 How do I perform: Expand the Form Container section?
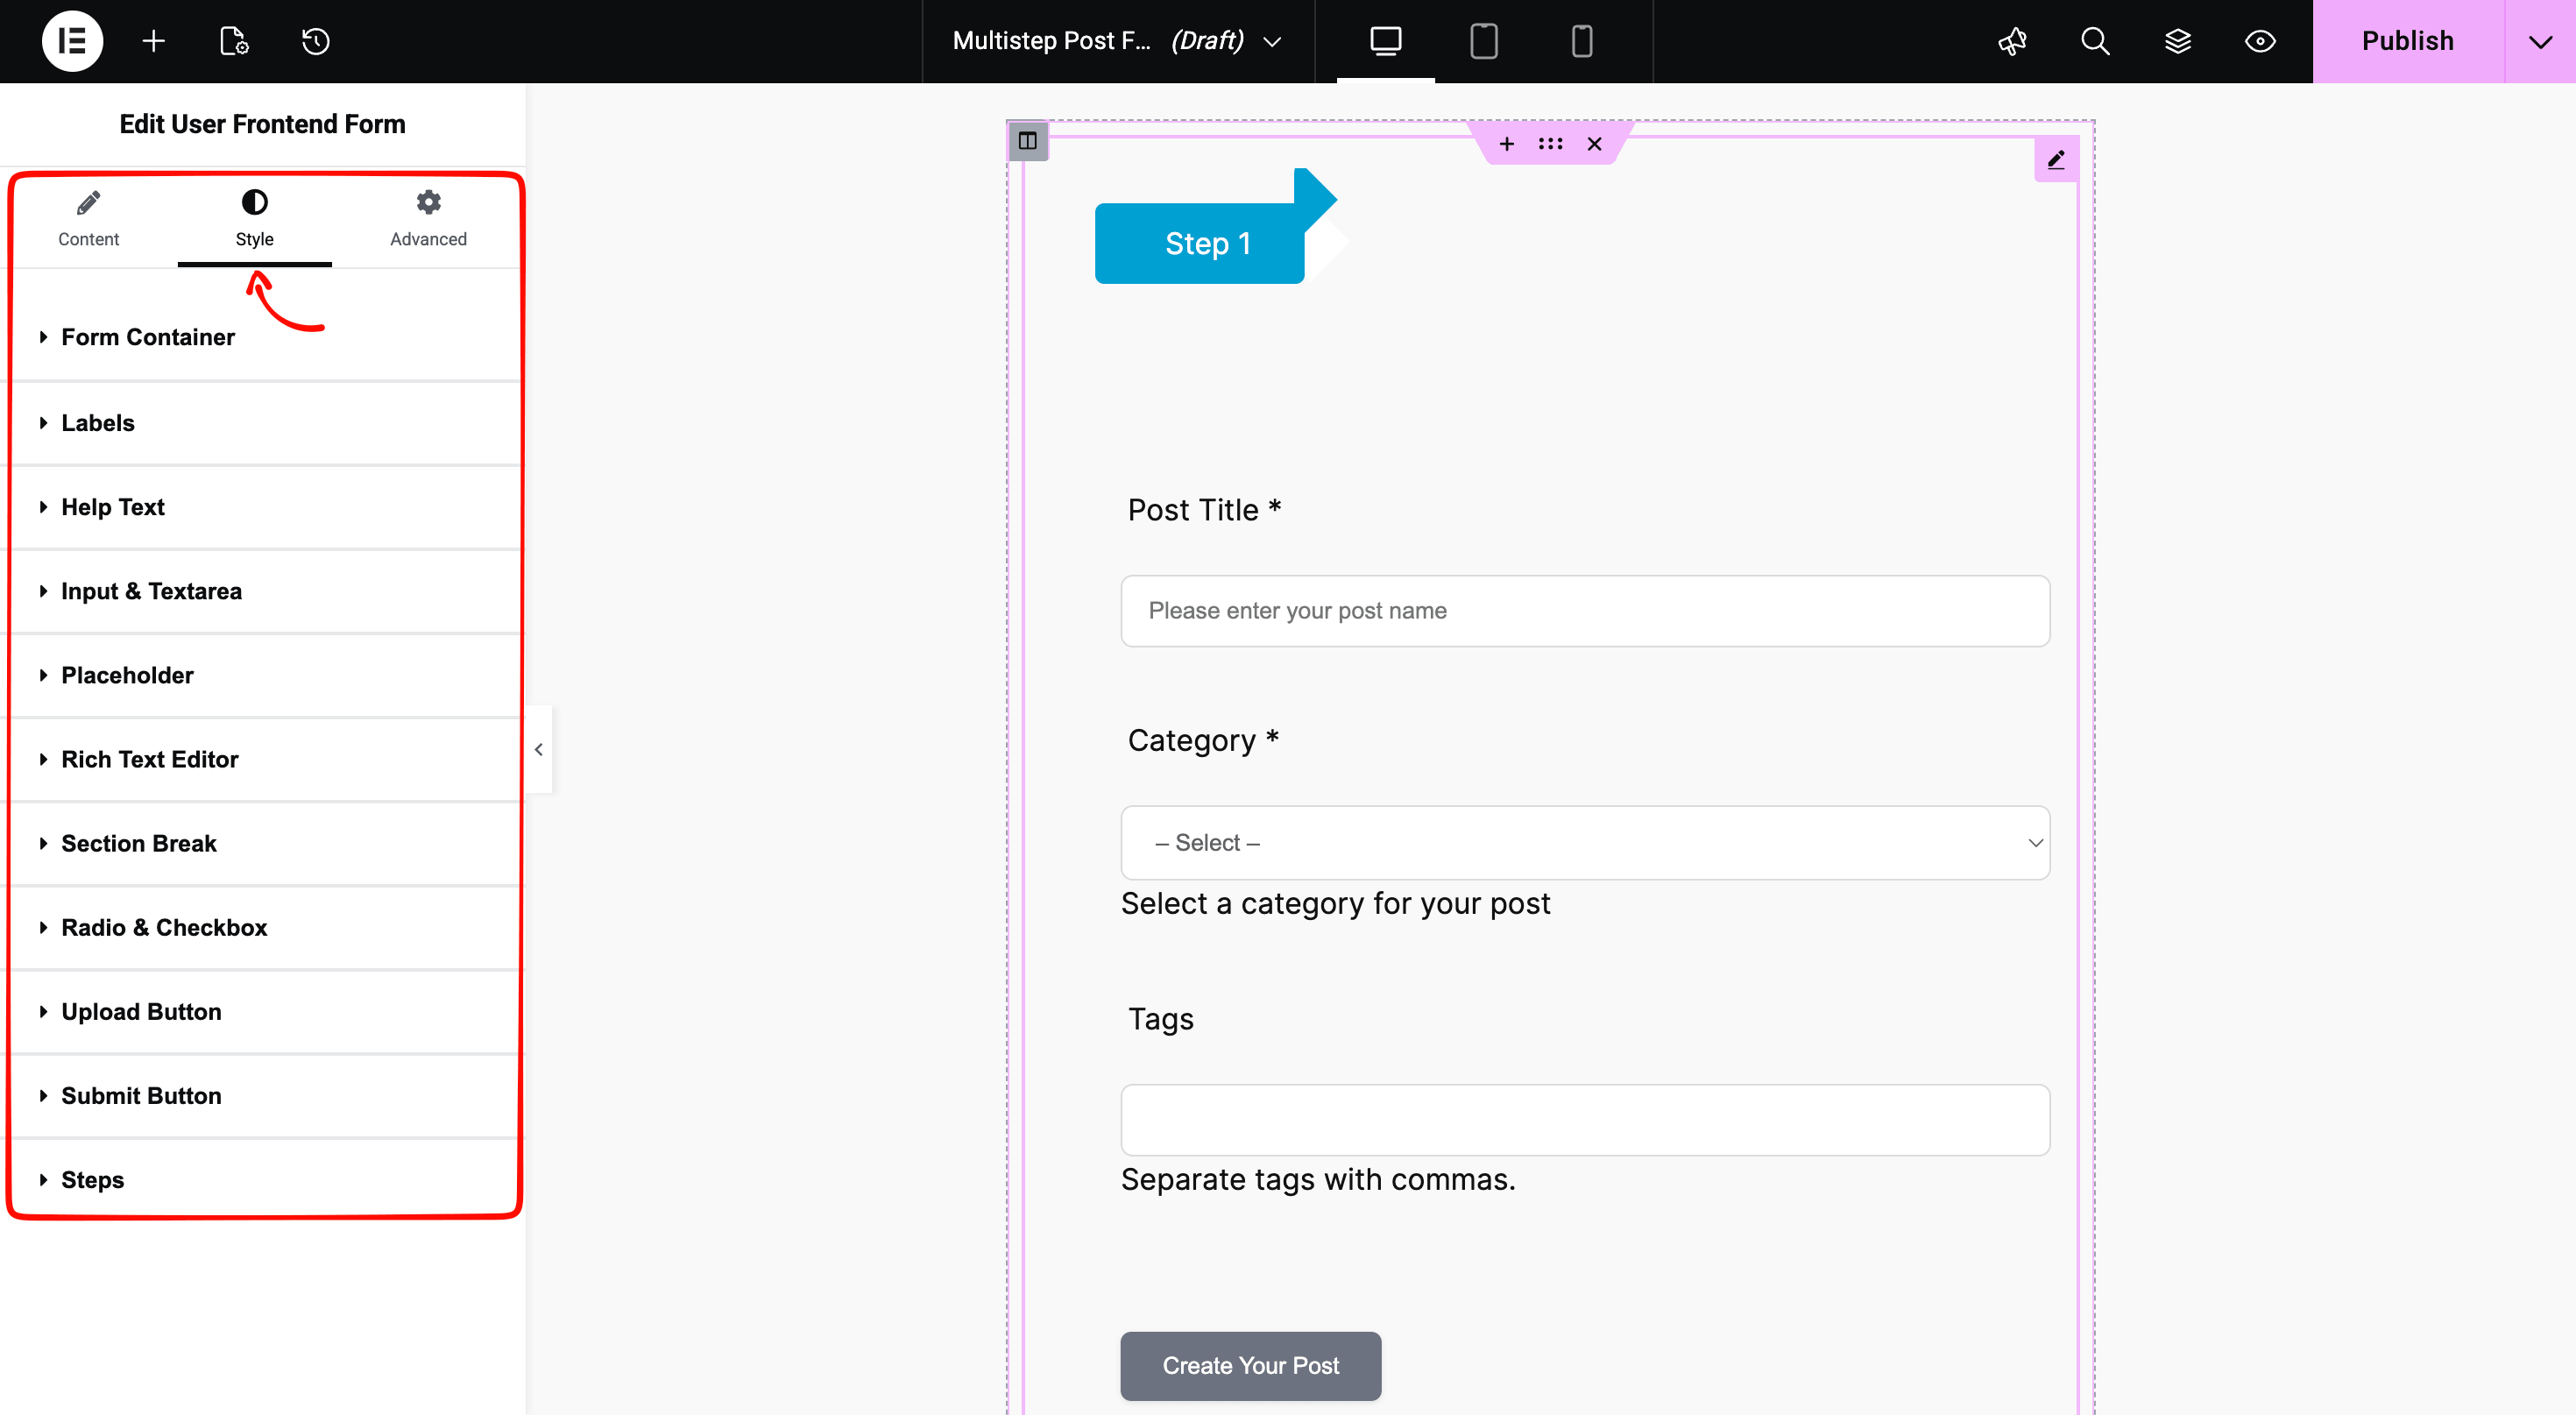click(146, 337)
